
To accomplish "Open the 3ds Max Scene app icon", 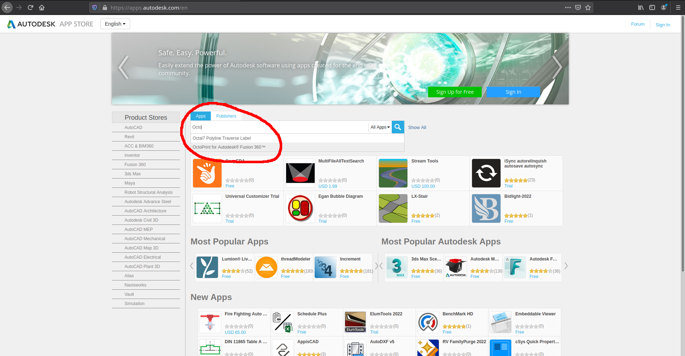I will point(397,267).
